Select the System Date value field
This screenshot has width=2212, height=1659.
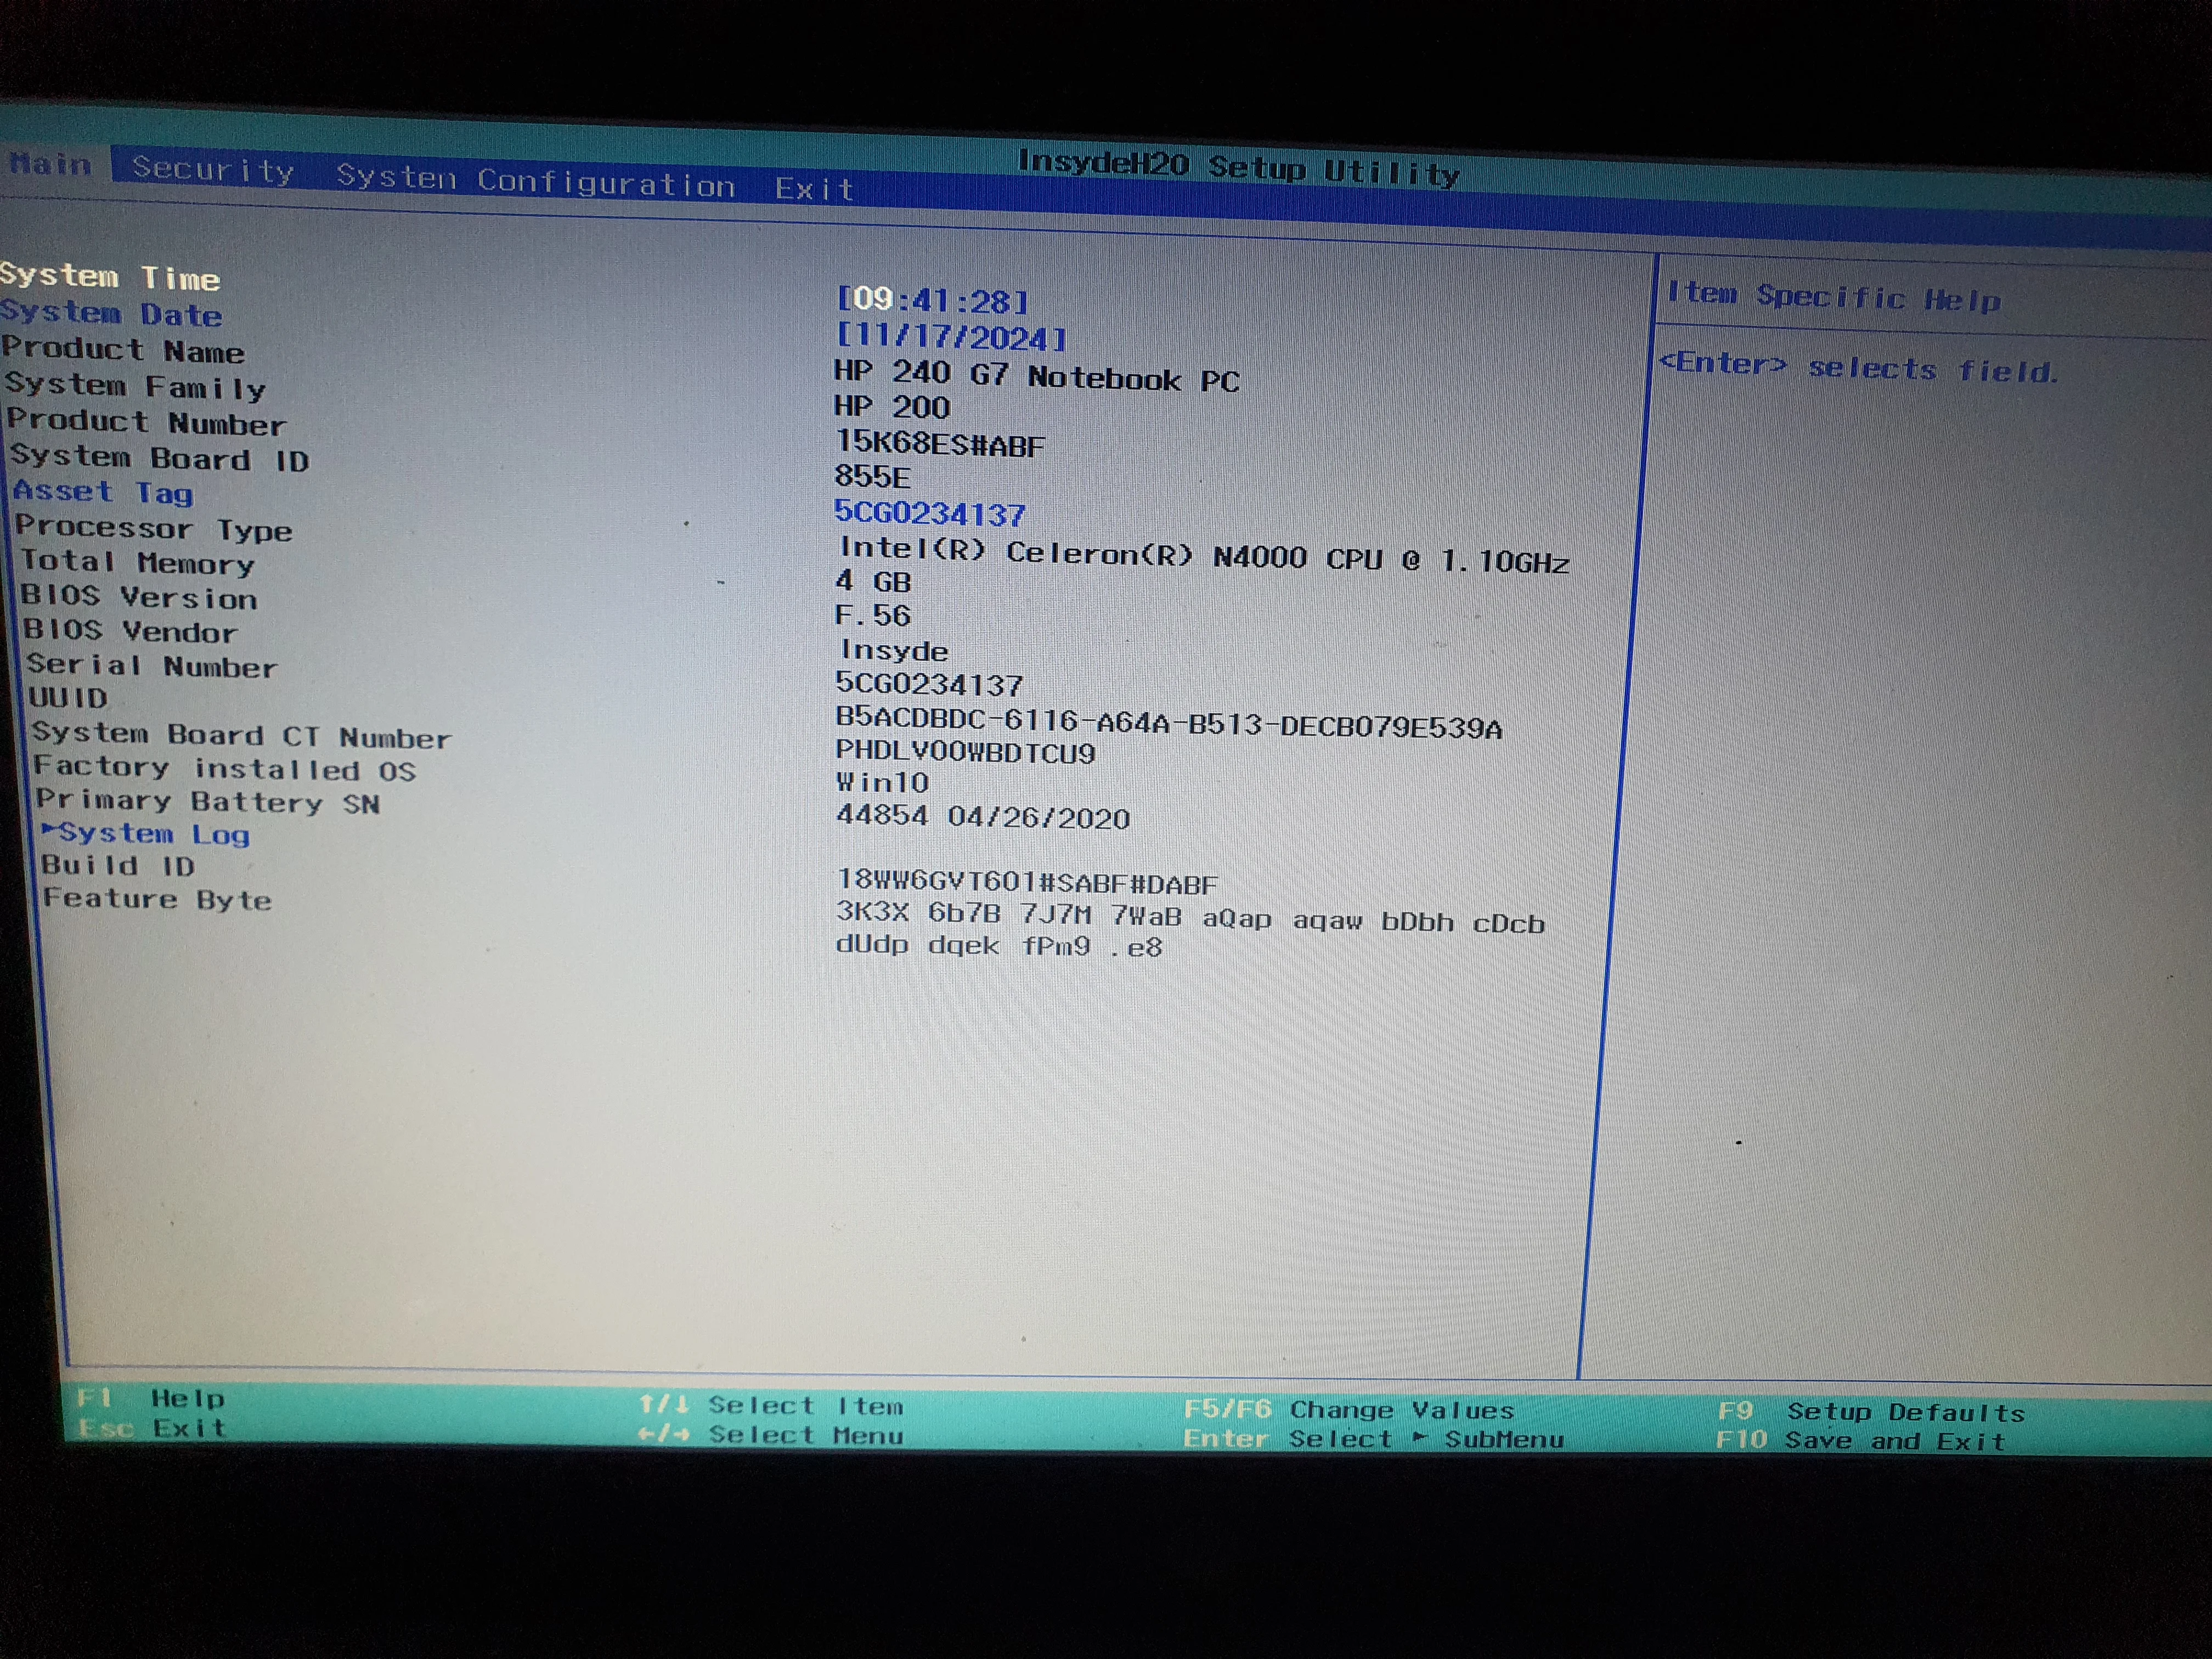click(952, 337)
